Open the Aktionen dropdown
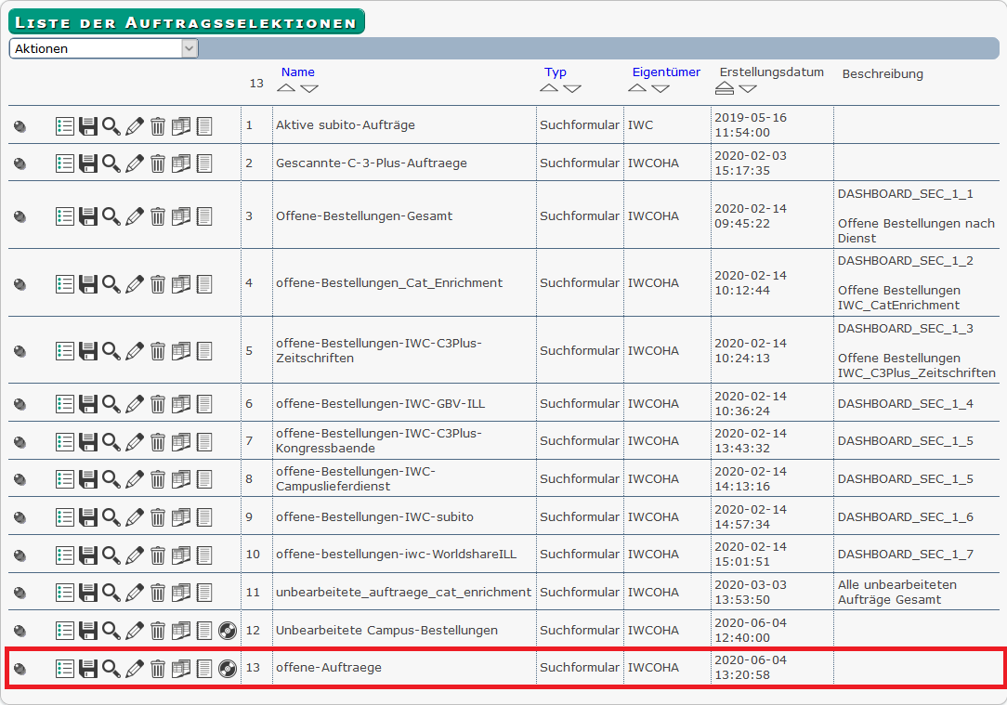 [x=103, y=48]
